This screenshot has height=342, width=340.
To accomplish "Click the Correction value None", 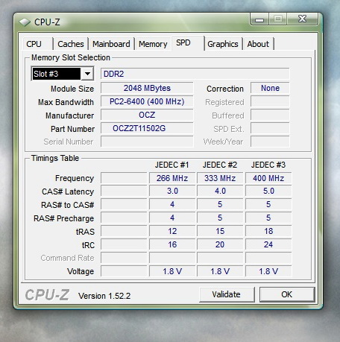I will pos(270,88).
